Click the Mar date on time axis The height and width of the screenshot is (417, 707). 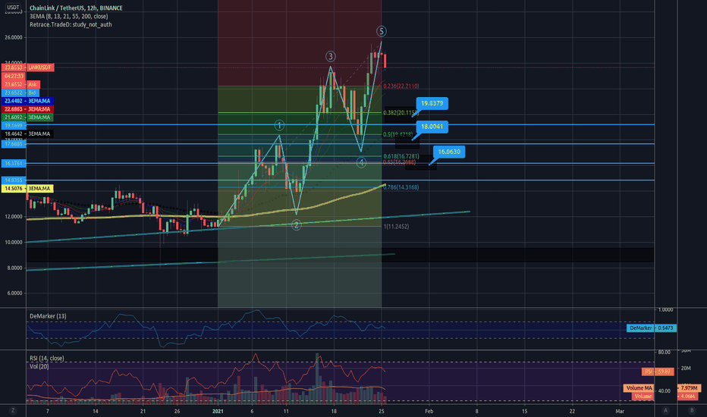tap(620, 411)
